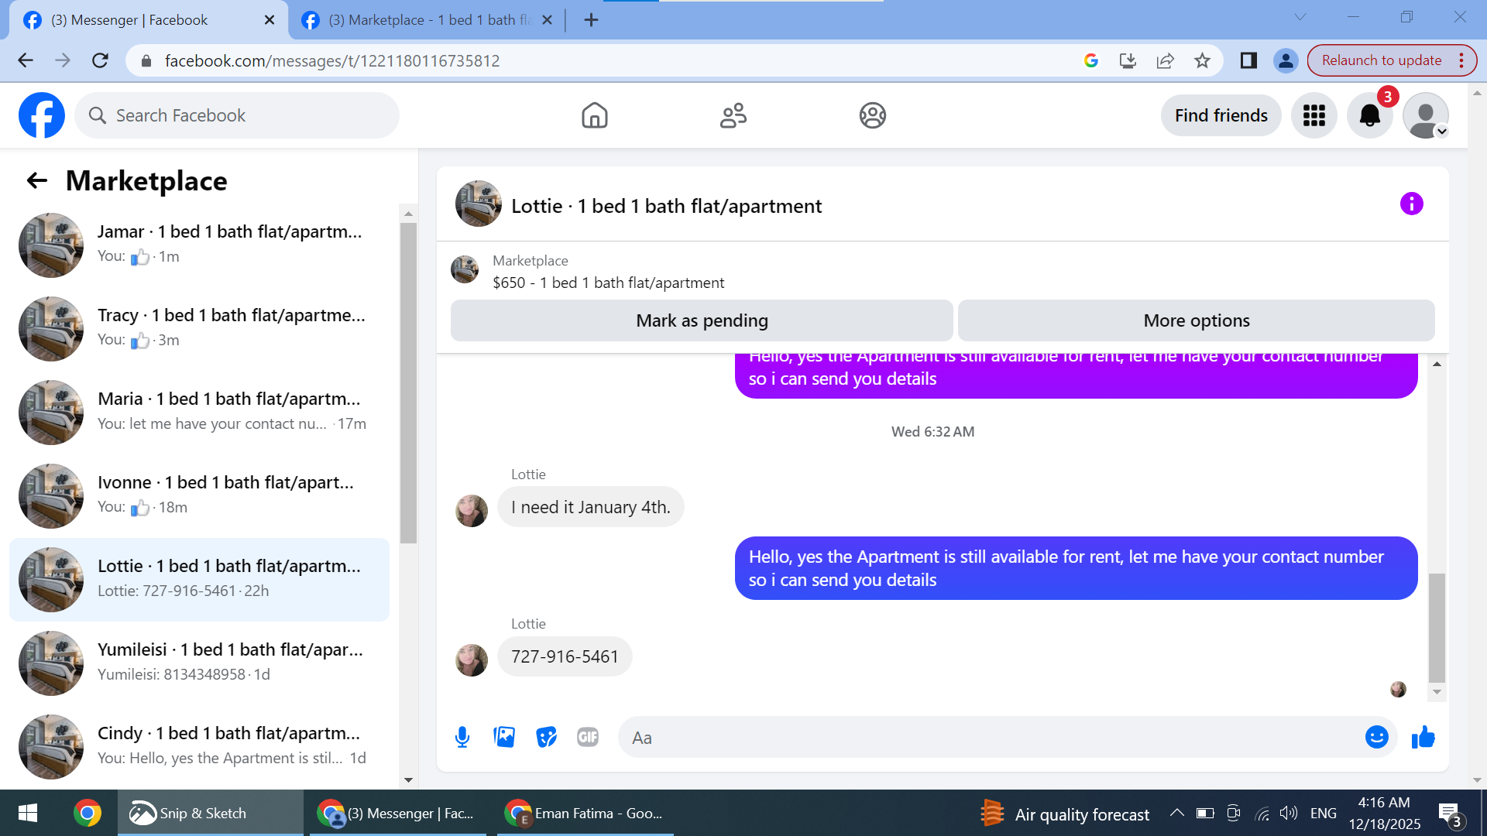
Task: Click the browser back arrow
Action: tap(26, 60)
